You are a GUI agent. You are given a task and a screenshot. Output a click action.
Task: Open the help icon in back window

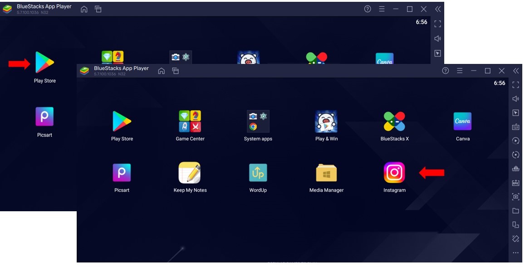click(368, 9)
